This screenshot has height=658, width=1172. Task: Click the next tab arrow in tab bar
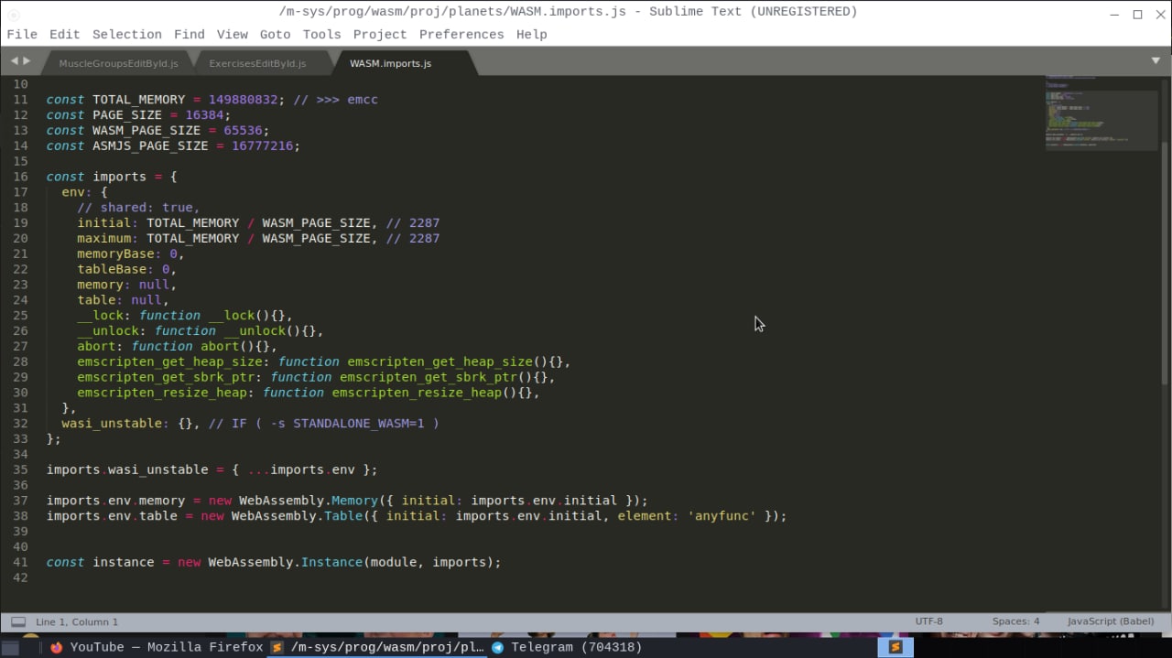(x=27, y=61)
